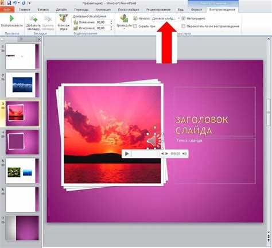Click the audio player progress track

pos(145,153)
